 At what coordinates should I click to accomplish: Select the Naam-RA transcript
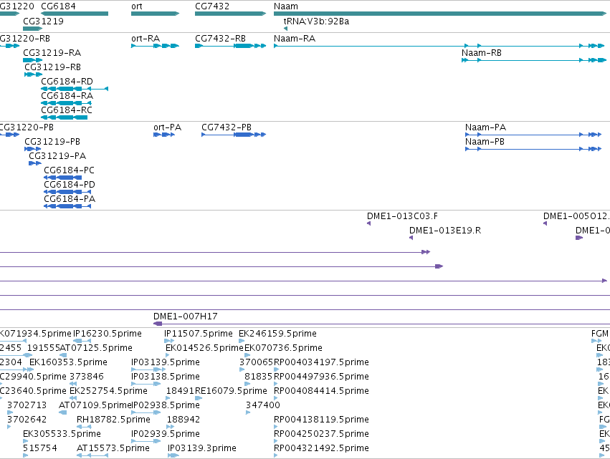[439, 46]
